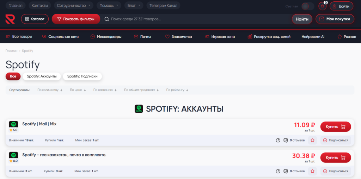
Task: Sort by По цене
Action: pos(78,90)
